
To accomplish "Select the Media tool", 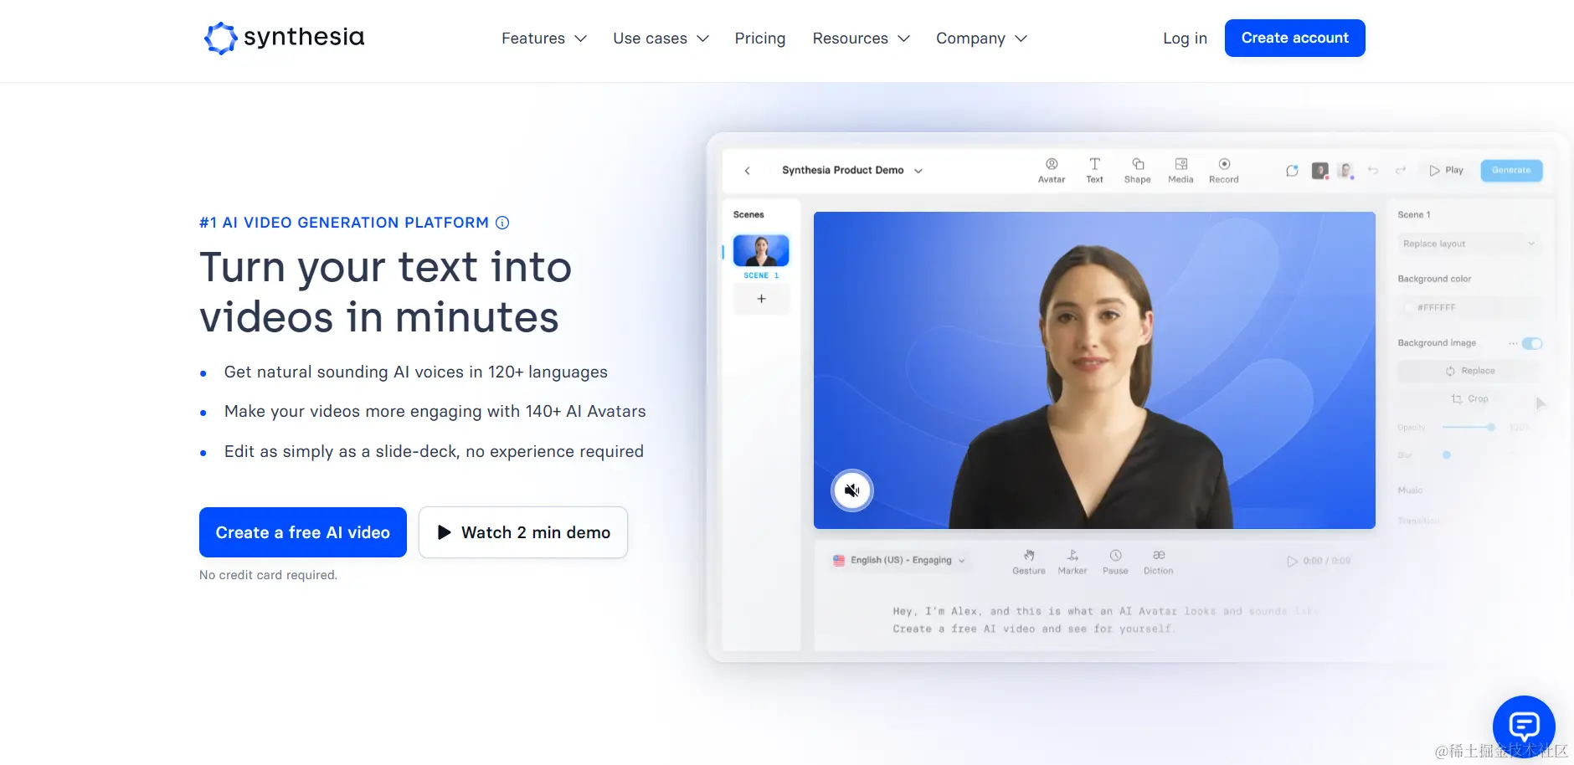I will (x=1180, y=171).
